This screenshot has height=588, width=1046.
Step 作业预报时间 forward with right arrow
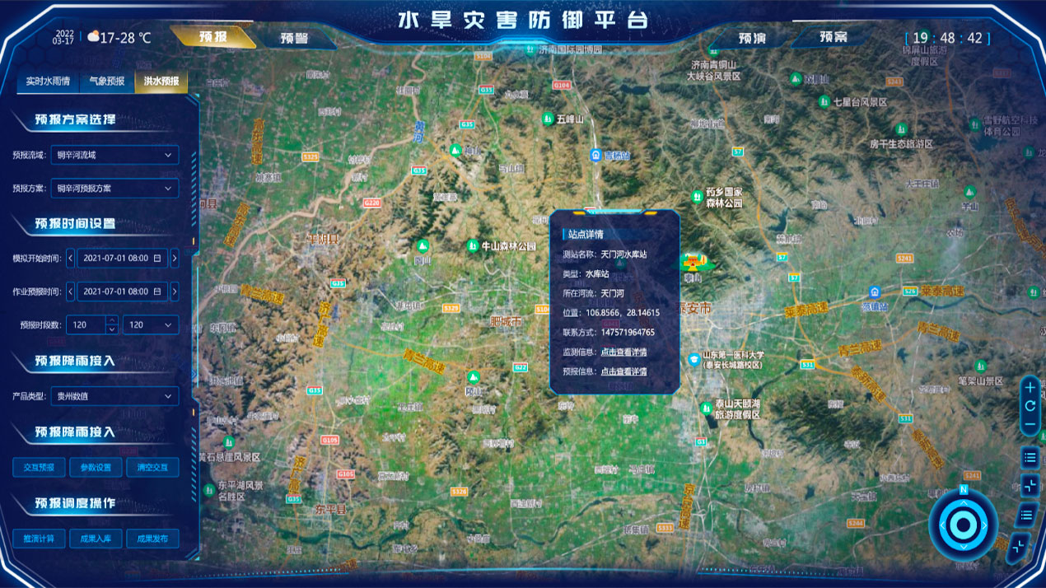coord(175,291)
